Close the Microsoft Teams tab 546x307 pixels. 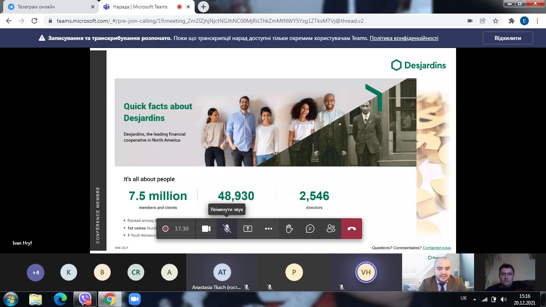click(188, 7)
